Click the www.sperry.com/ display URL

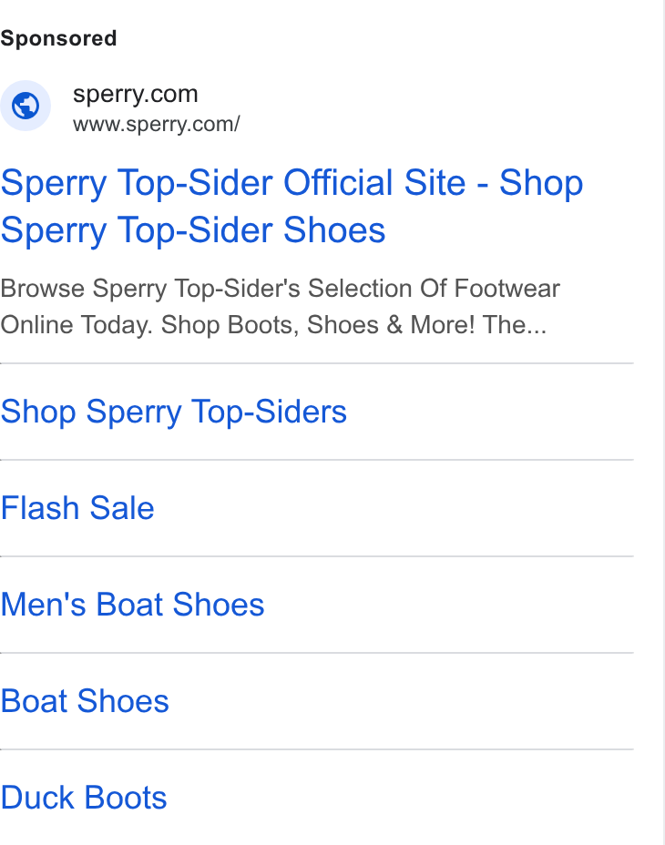[157, 125]
